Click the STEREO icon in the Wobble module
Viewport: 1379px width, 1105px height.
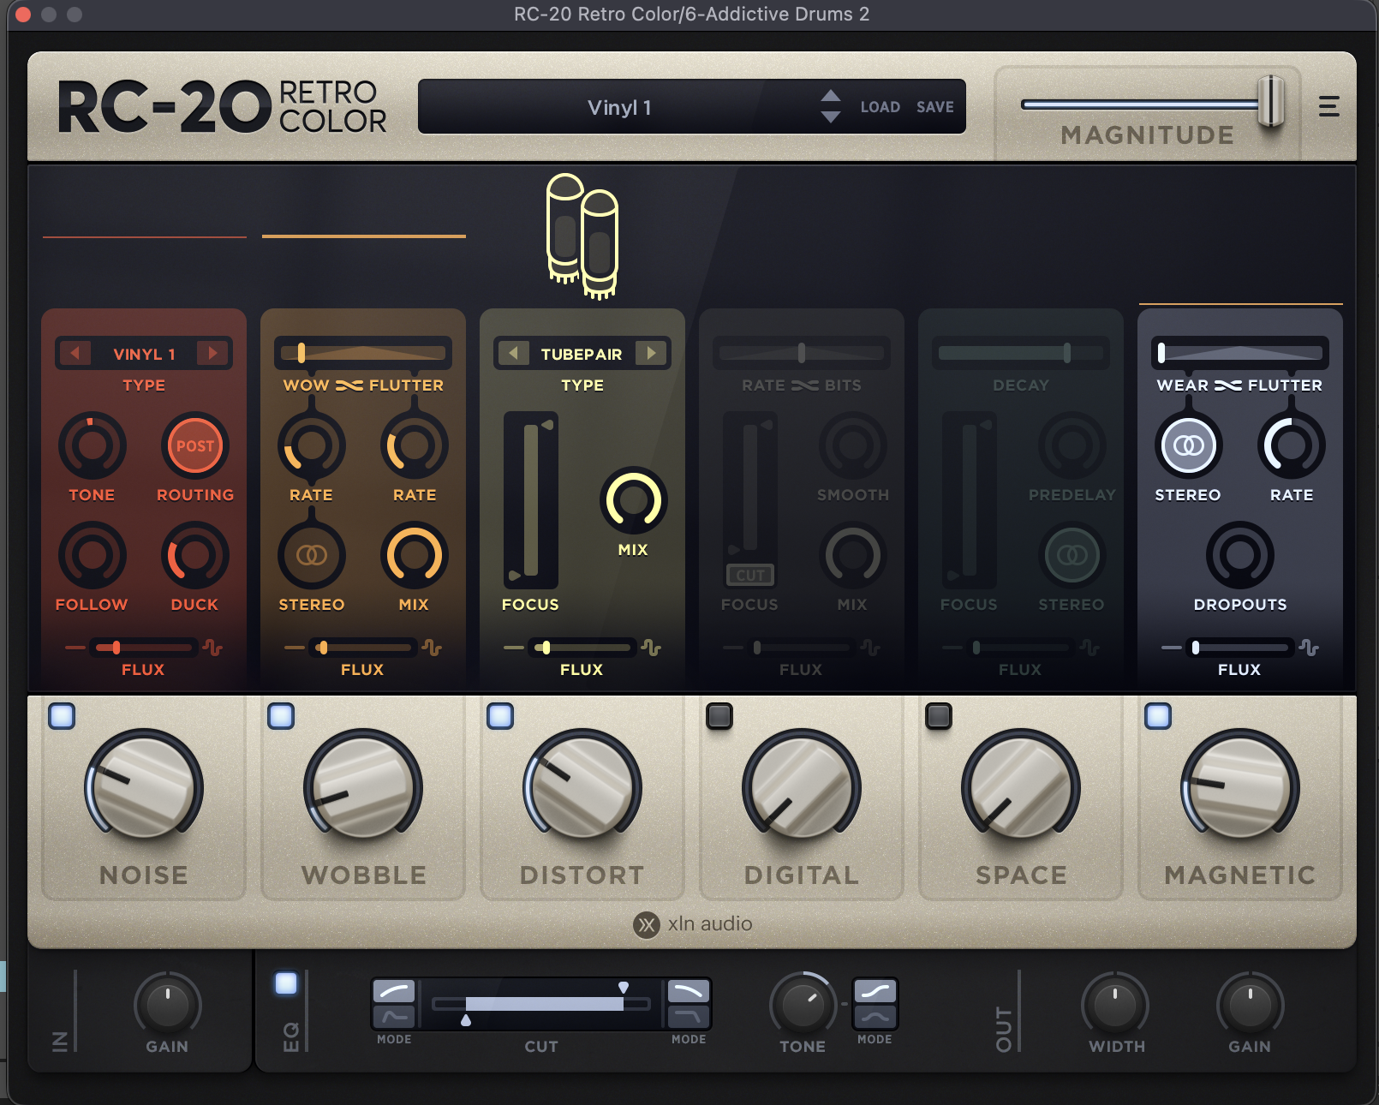[311, 555]
